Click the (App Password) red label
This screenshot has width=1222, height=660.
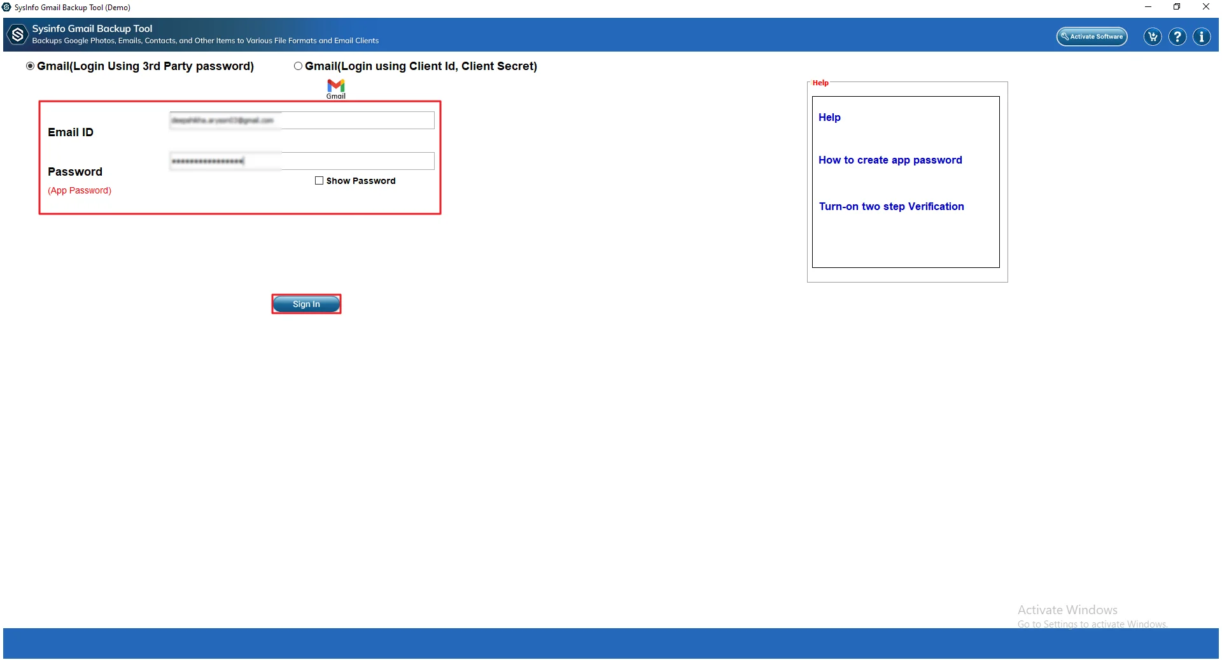click(80, 190)
